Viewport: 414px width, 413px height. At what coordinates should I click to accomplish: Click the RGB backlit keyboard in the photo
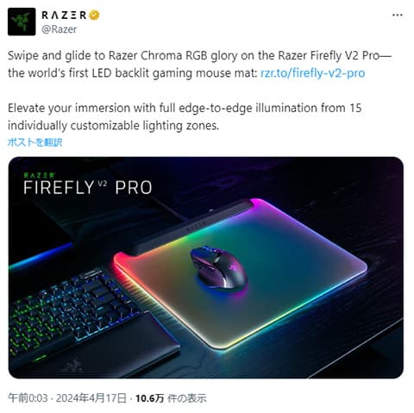tap(72, 310)
